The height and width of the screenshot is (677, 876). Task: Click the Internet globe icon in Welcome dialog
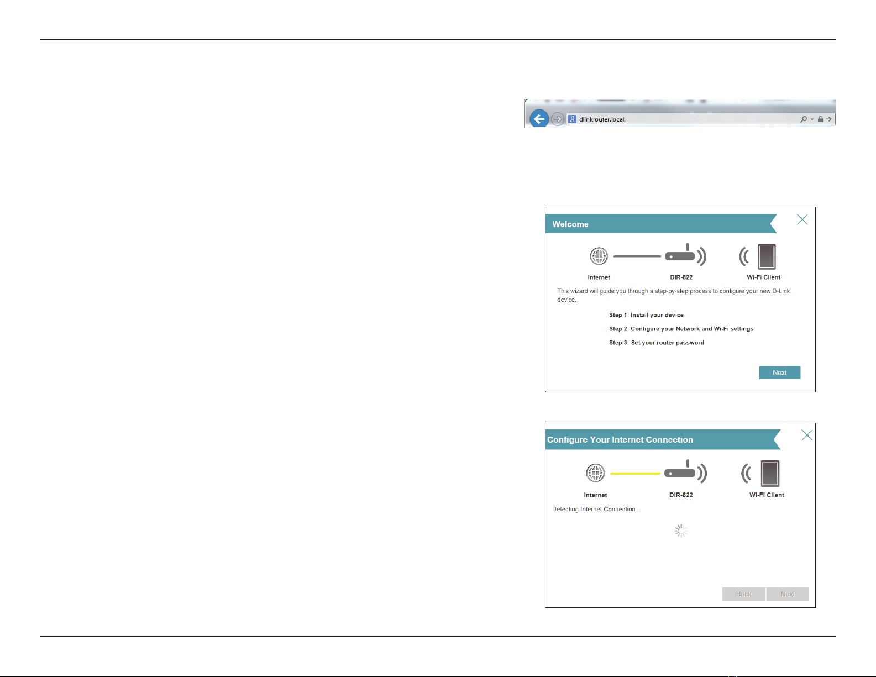click(x=599, y=256)
